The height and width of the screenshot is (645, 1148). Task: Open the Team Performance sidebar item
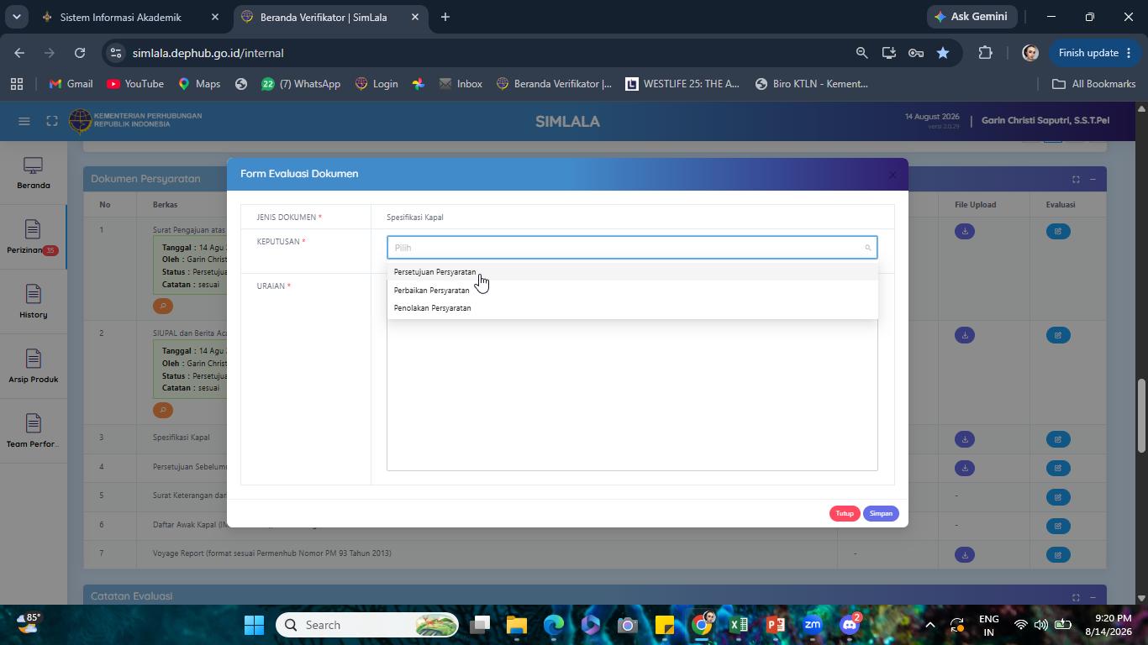pos(33,432)
